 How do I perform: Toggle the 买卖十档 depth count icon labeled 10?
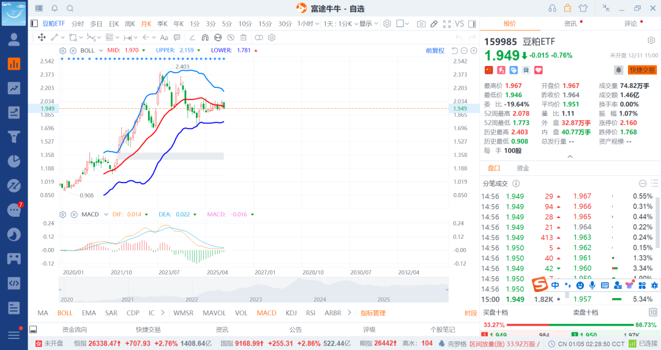coord(653,312)
